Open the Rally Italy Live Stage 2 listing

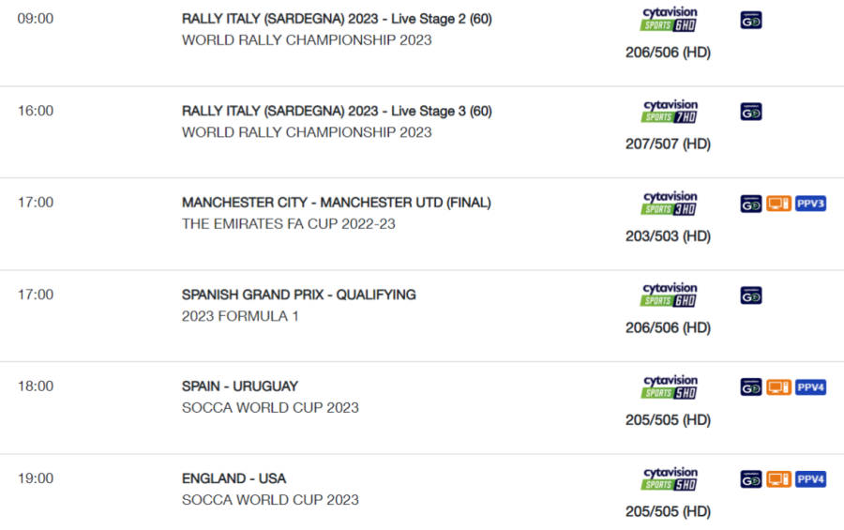(x=337, y=19)
